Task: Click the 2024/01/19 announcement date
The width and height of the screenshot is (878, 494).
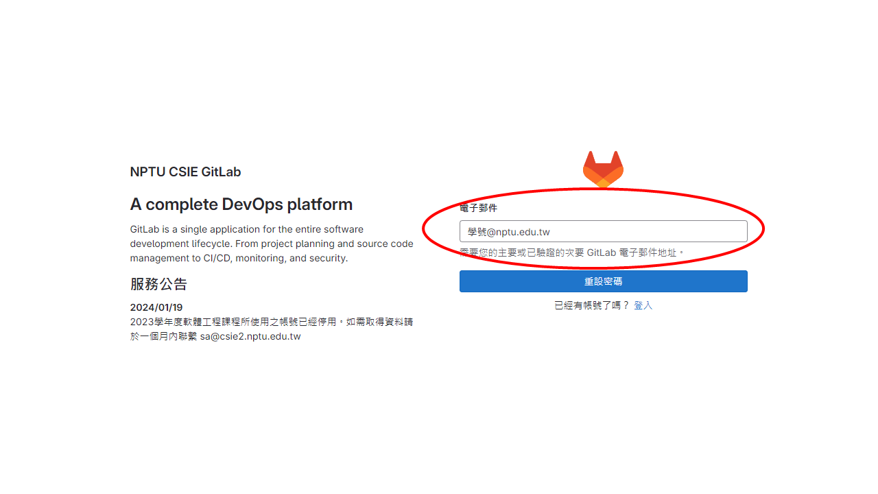Action: (156, 307)
